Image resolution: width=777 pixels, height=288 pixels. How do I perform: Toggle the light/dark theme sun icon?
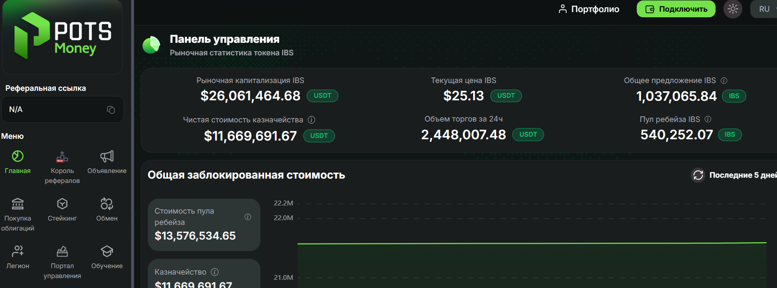[x=733, y=9]
